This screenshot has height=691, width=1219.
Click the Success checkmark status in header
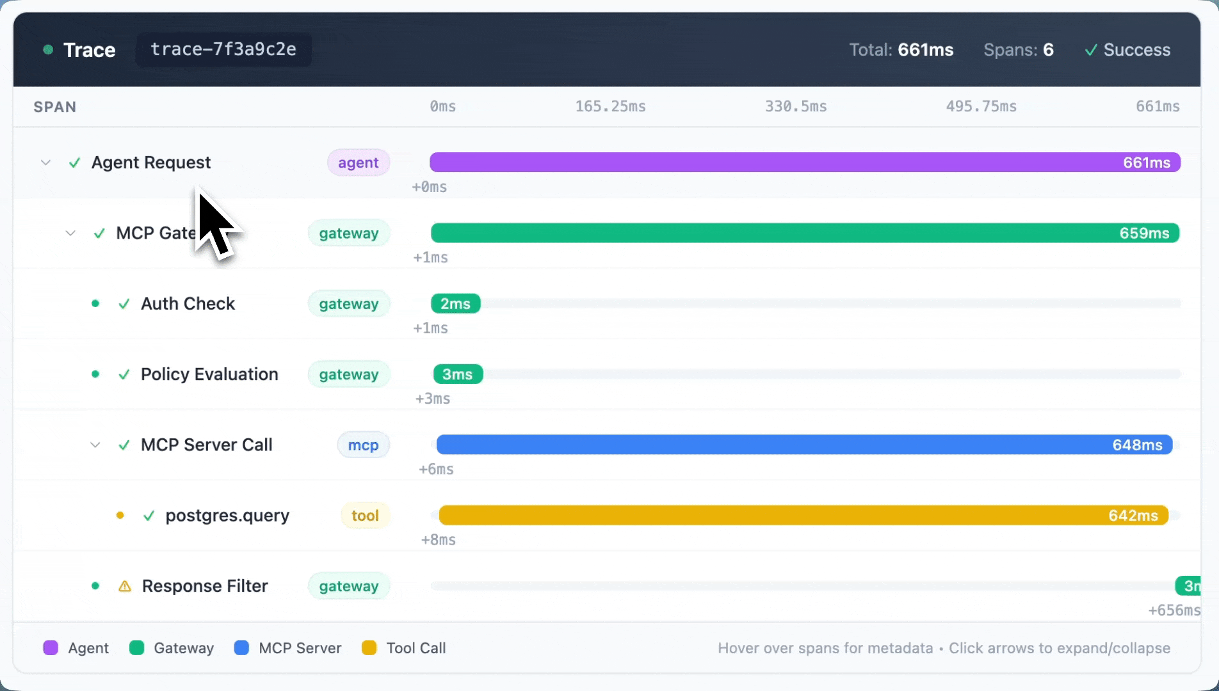point(1127,50)
